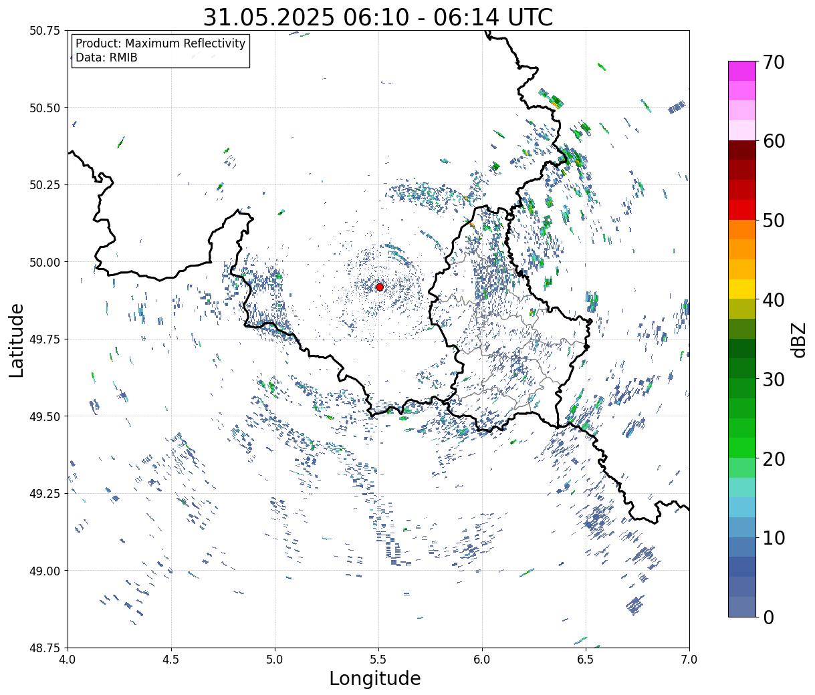Click the 'Latitude' axis label
Viewport: 815px width, 695px height.
(x=17, y=339)
